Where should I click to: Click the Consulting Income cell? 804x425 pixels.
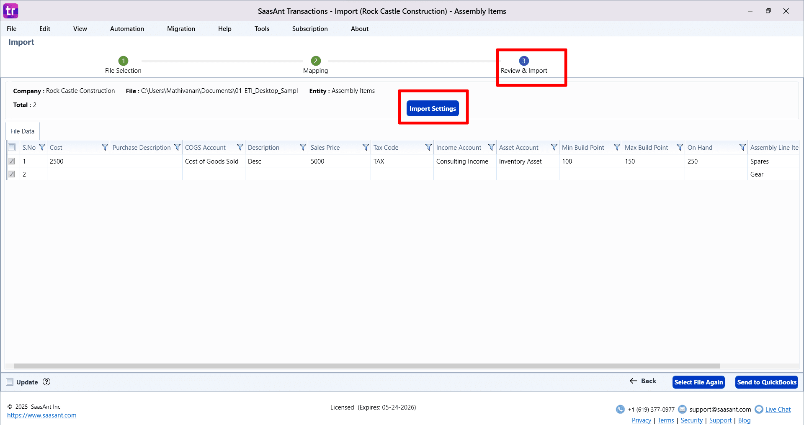pos(465,161)
